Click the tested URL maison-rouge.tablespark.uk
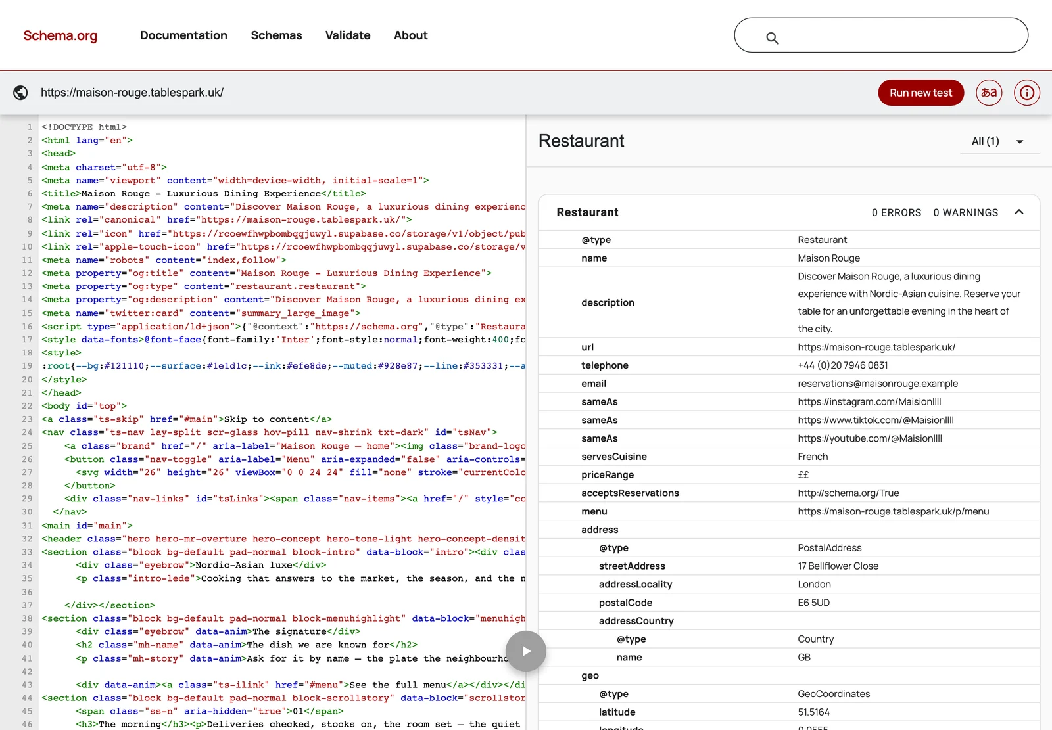Viewport: 1052px width, 730px height. pyautogui.click(x=132, y=93)
